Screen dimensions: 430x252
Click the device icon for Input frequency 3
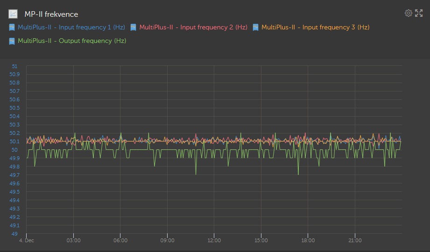coord(255,28)
